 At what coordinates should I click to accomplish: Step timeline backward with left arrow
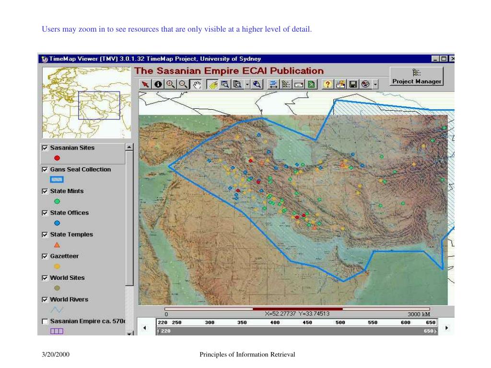145,328
